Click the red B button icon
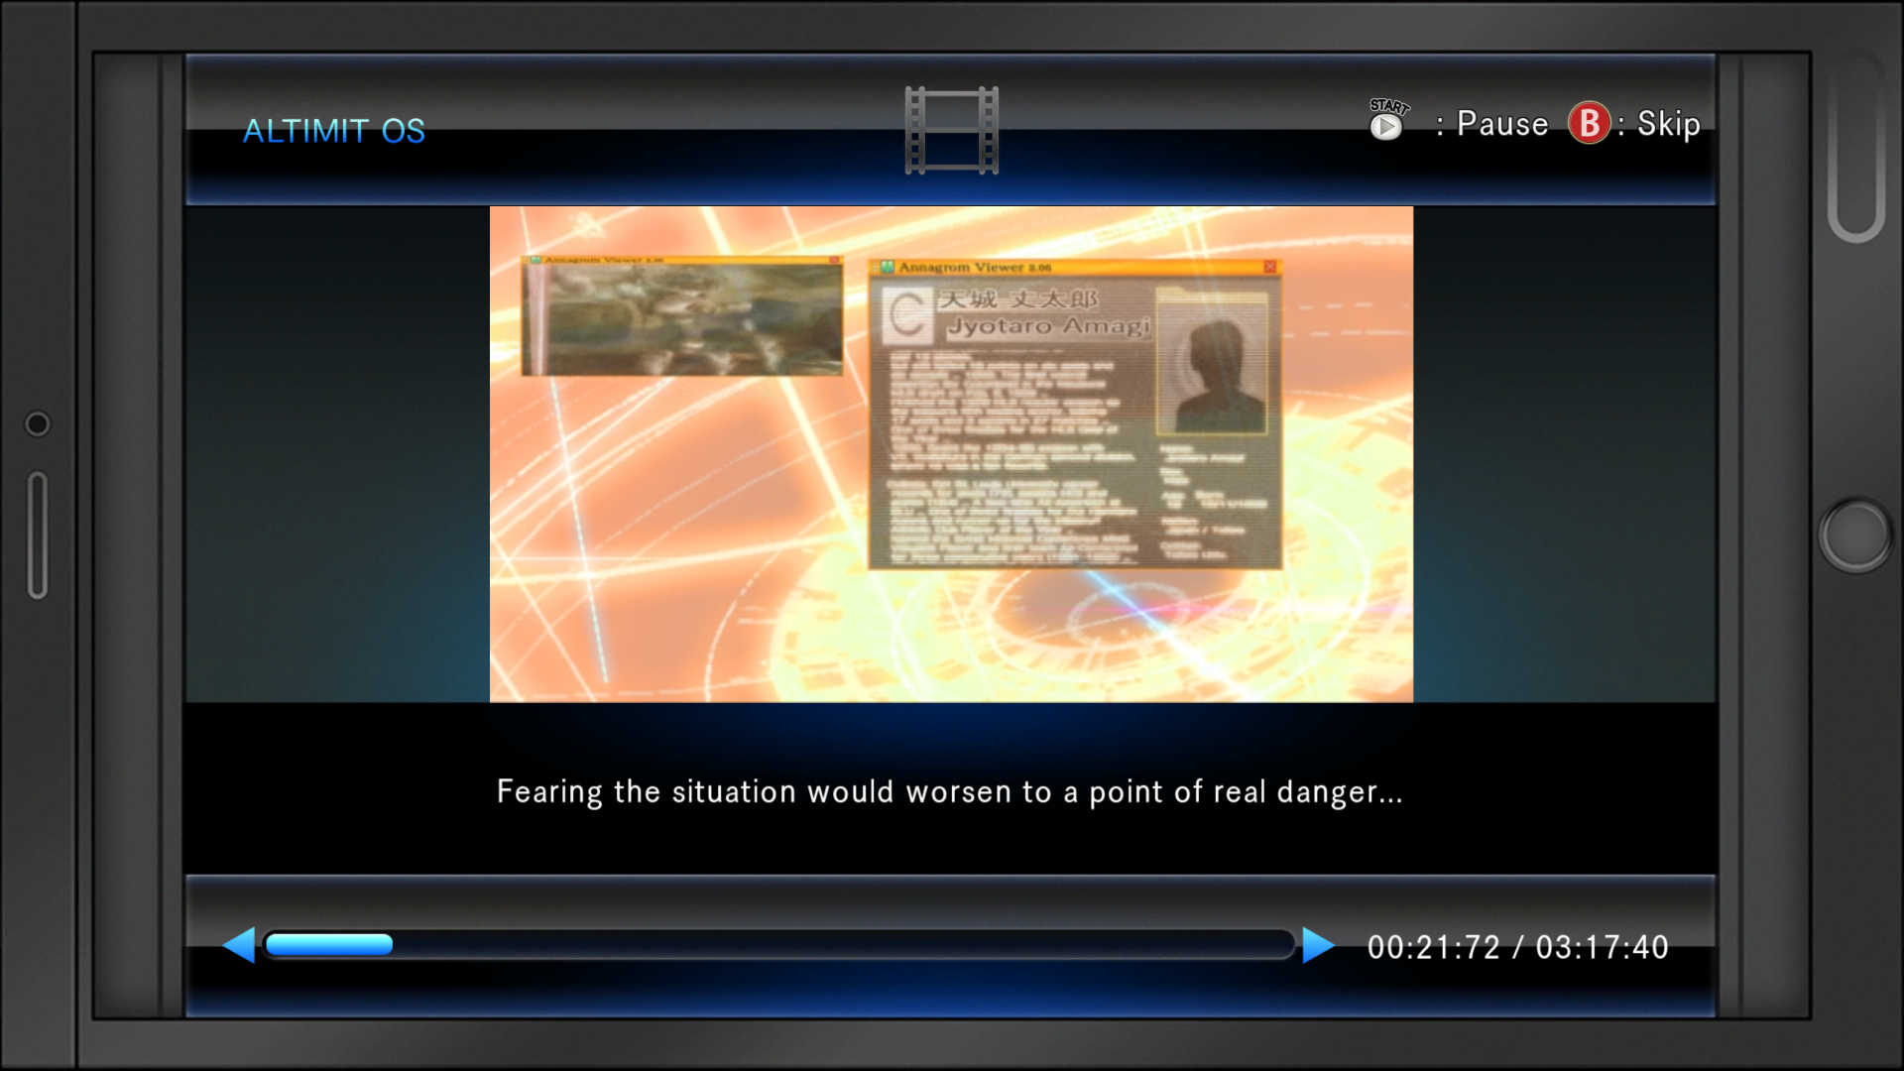The image size is (1904, 1071). pos(1589,124)
